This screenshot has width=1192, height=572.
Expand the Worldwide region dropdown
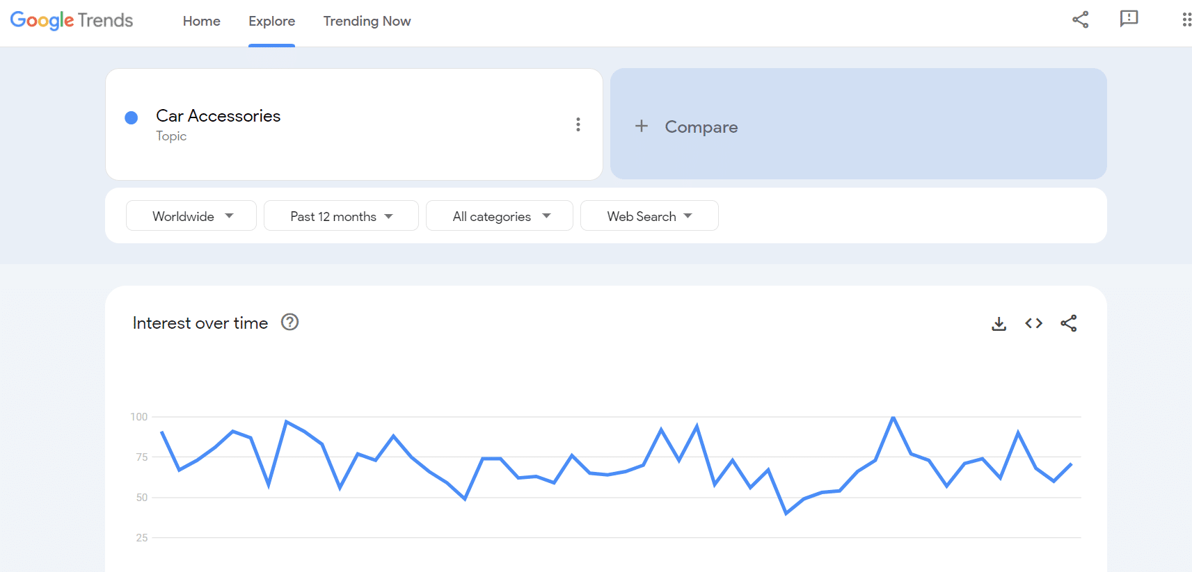pyautogui.click(x=191, y=216)
